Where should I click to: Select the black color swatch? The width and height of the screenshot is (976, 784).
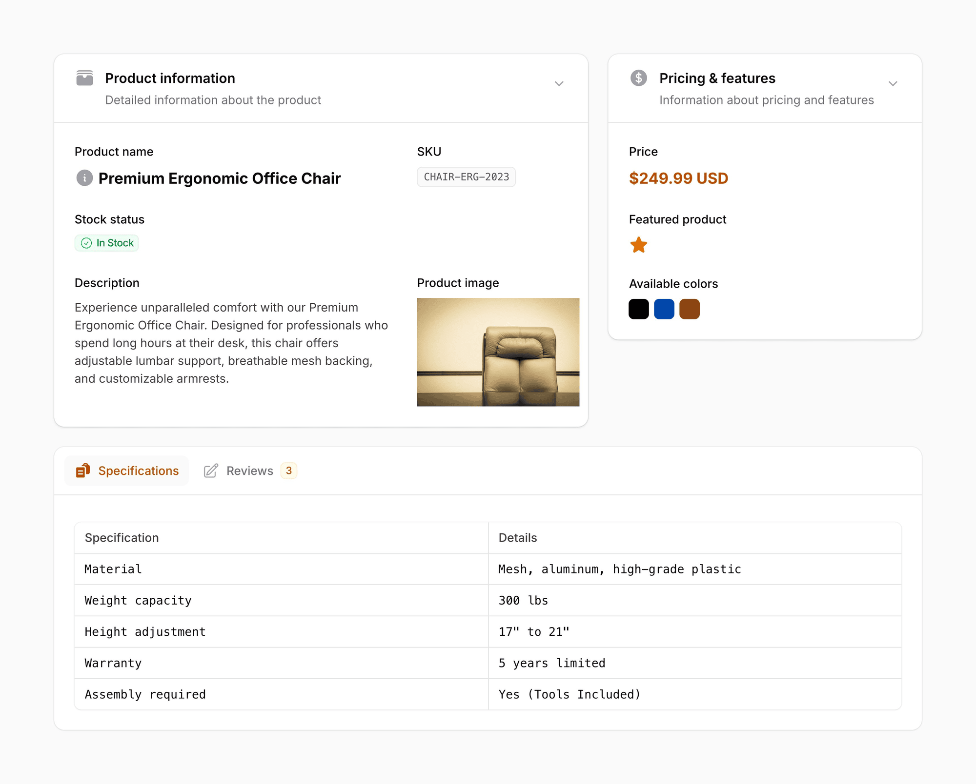coord(638,309)
